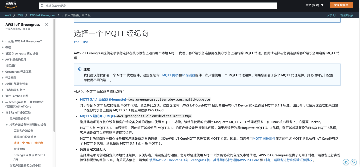Click the AWS IoT Greengrass sidebar title
The height and width of the screenshot is (167, 360).
coord(23,25)
